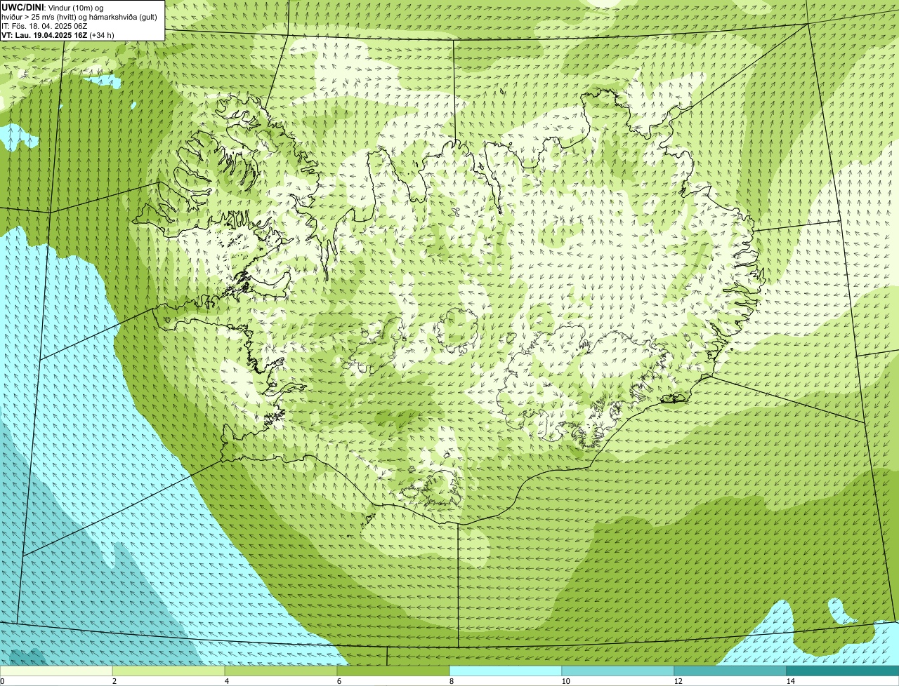The height and width of the screenshot is (686, 899).
Task: Click the legend label '4'
Action: [x=226, y=681]
